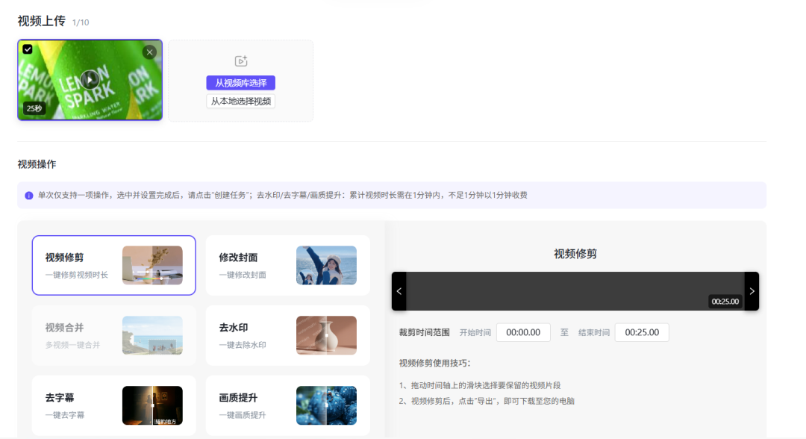Click the disabled 视频合并 merge card
Viewport: 806px width, 439px height.
(113, 336)
